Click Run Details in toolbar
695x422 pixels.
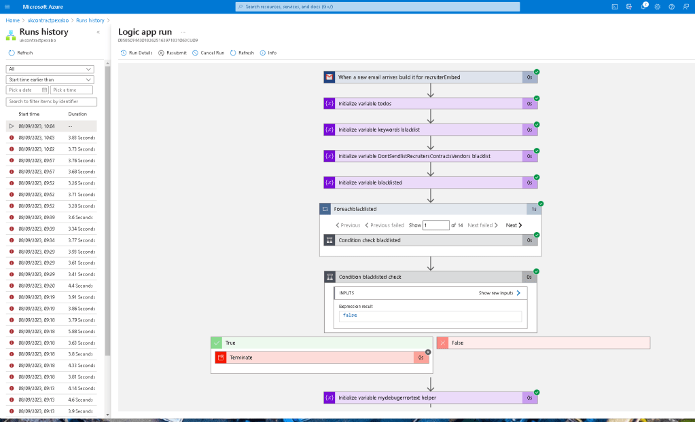(x=137, y=53)
